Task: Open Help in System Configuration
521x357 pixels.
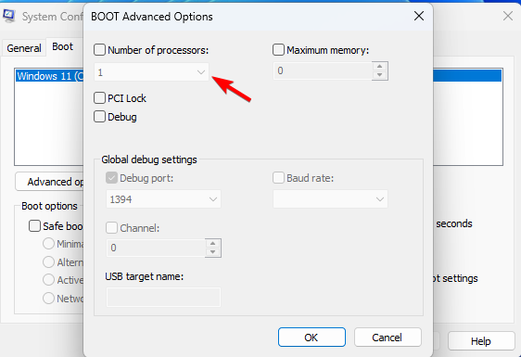Action: tap(481, 341)
